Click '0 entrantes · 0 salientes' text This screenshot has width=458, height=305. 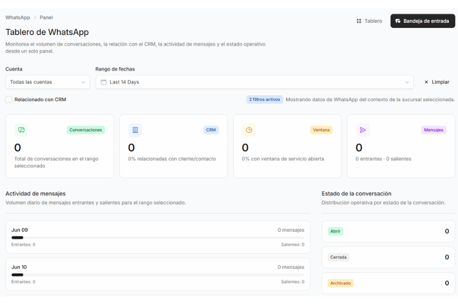point(383,159)
